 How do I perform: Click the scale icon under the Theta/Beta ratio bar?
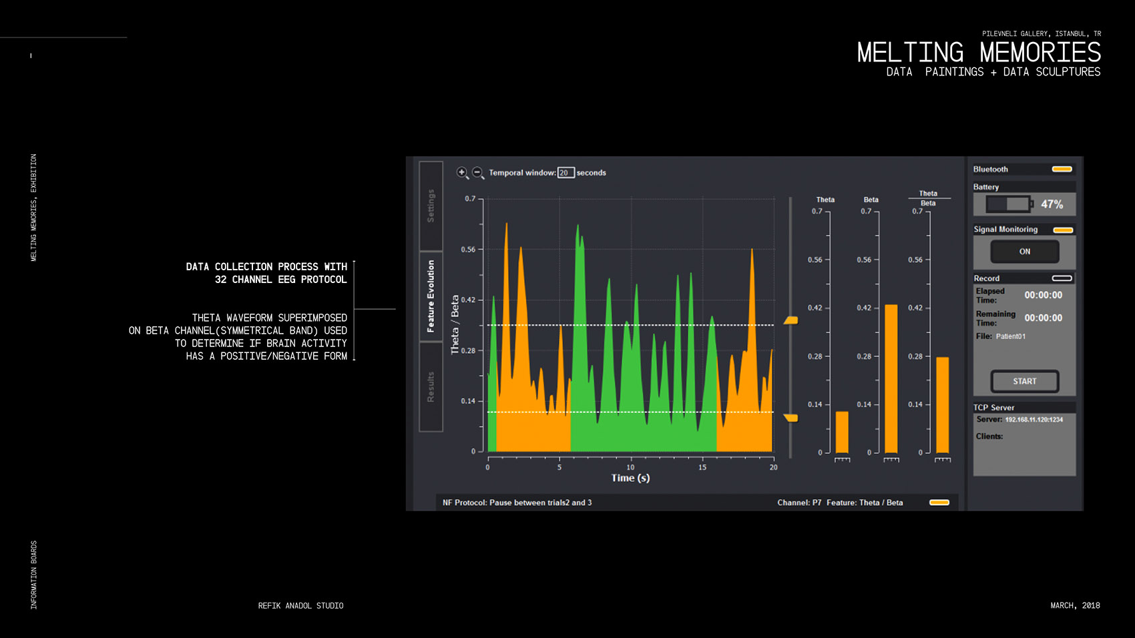pos(942,459)
